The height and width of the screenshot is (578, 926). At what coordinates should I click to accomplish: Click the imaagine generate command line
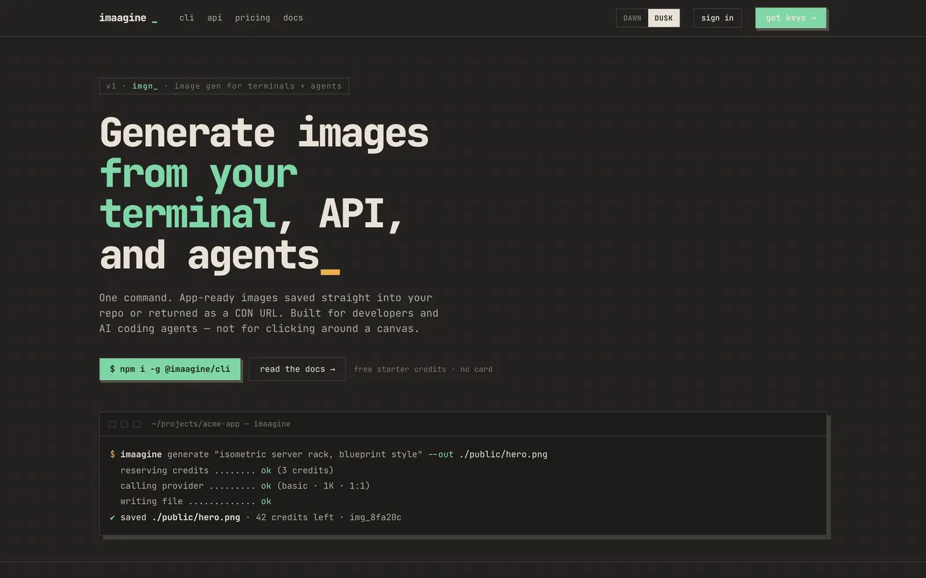click(x=329, y=454)
